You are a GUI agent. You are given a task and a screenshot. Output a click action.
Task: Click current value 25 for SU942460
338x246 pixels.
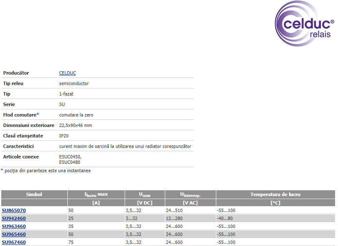[71, 218]
